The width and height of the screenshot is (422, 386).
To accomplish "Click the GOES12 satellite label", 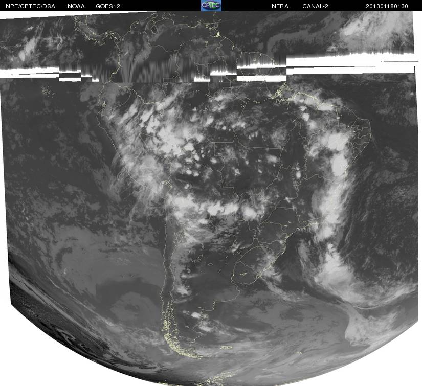I will (x=108, y=6).
